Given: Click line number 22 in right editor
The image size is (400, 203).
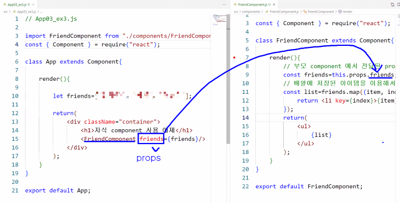Looking at the screenshot, I should pos(246,187).
